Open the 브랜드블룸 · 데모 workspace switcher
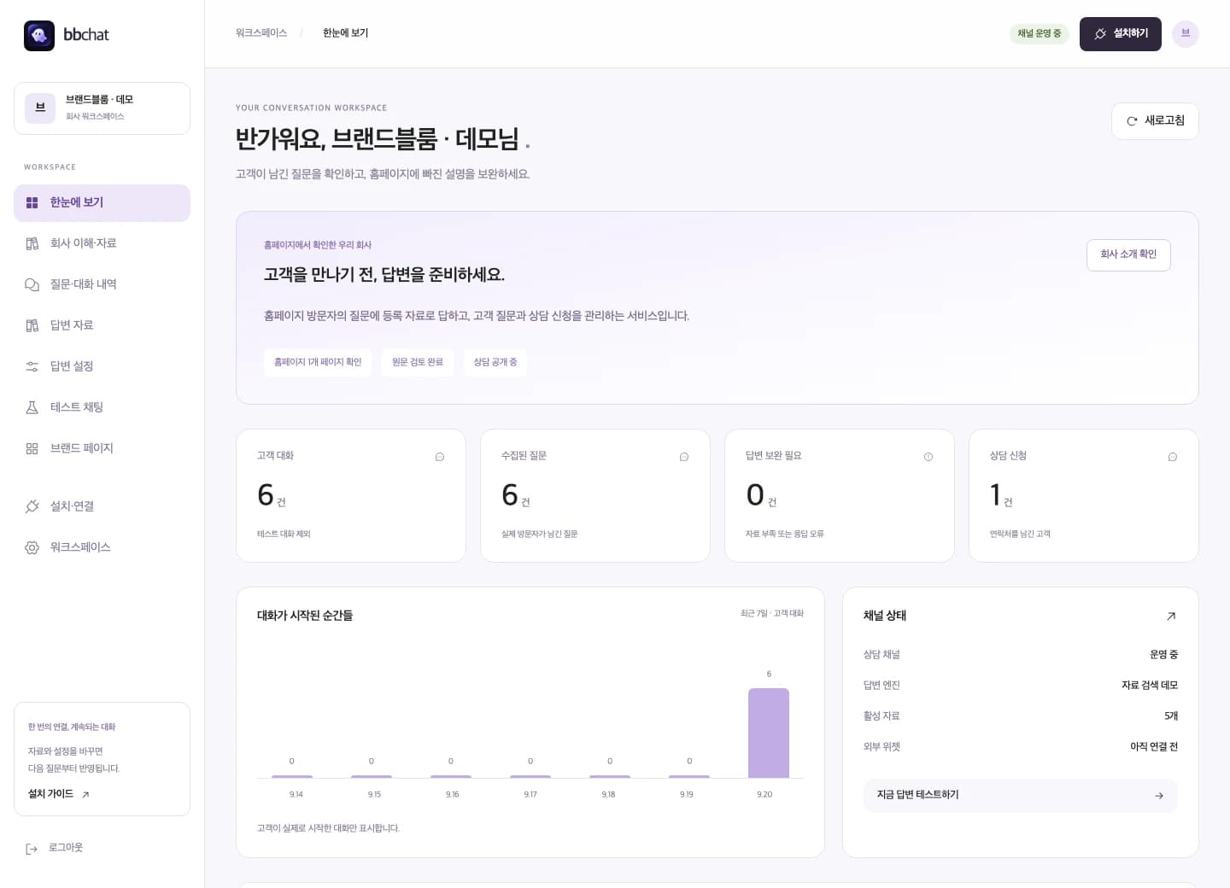This screenshot has width=1230, height=888. 102,108
